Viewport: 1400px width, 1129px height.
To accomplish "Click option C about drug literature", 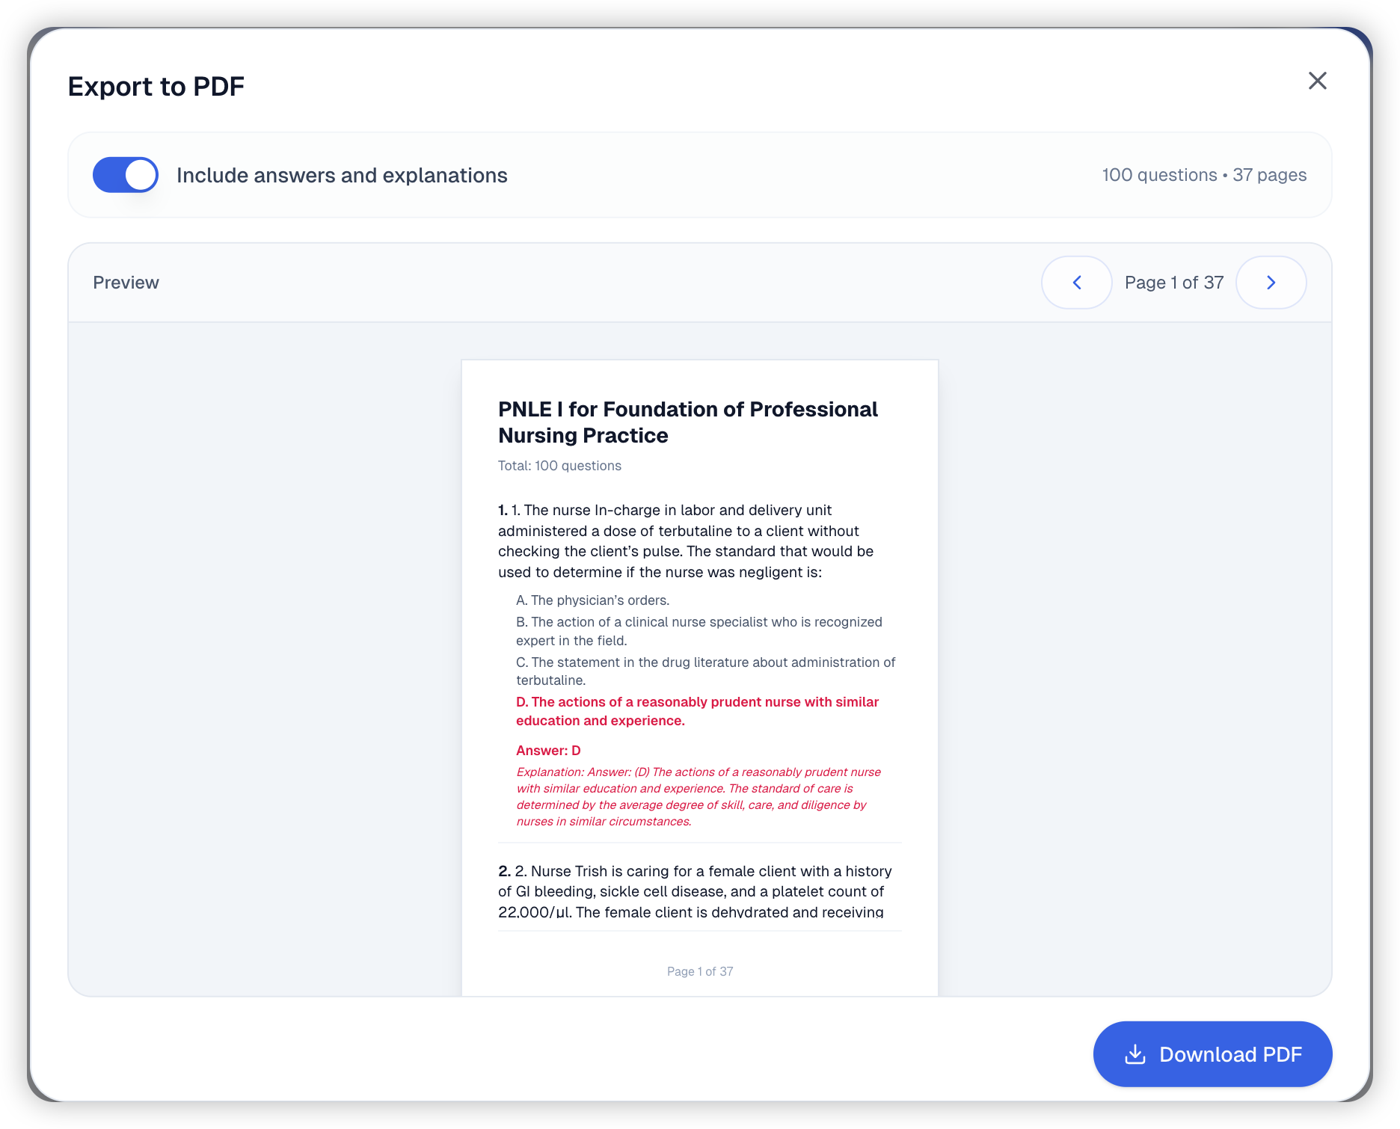I will (x=705, y=671).
